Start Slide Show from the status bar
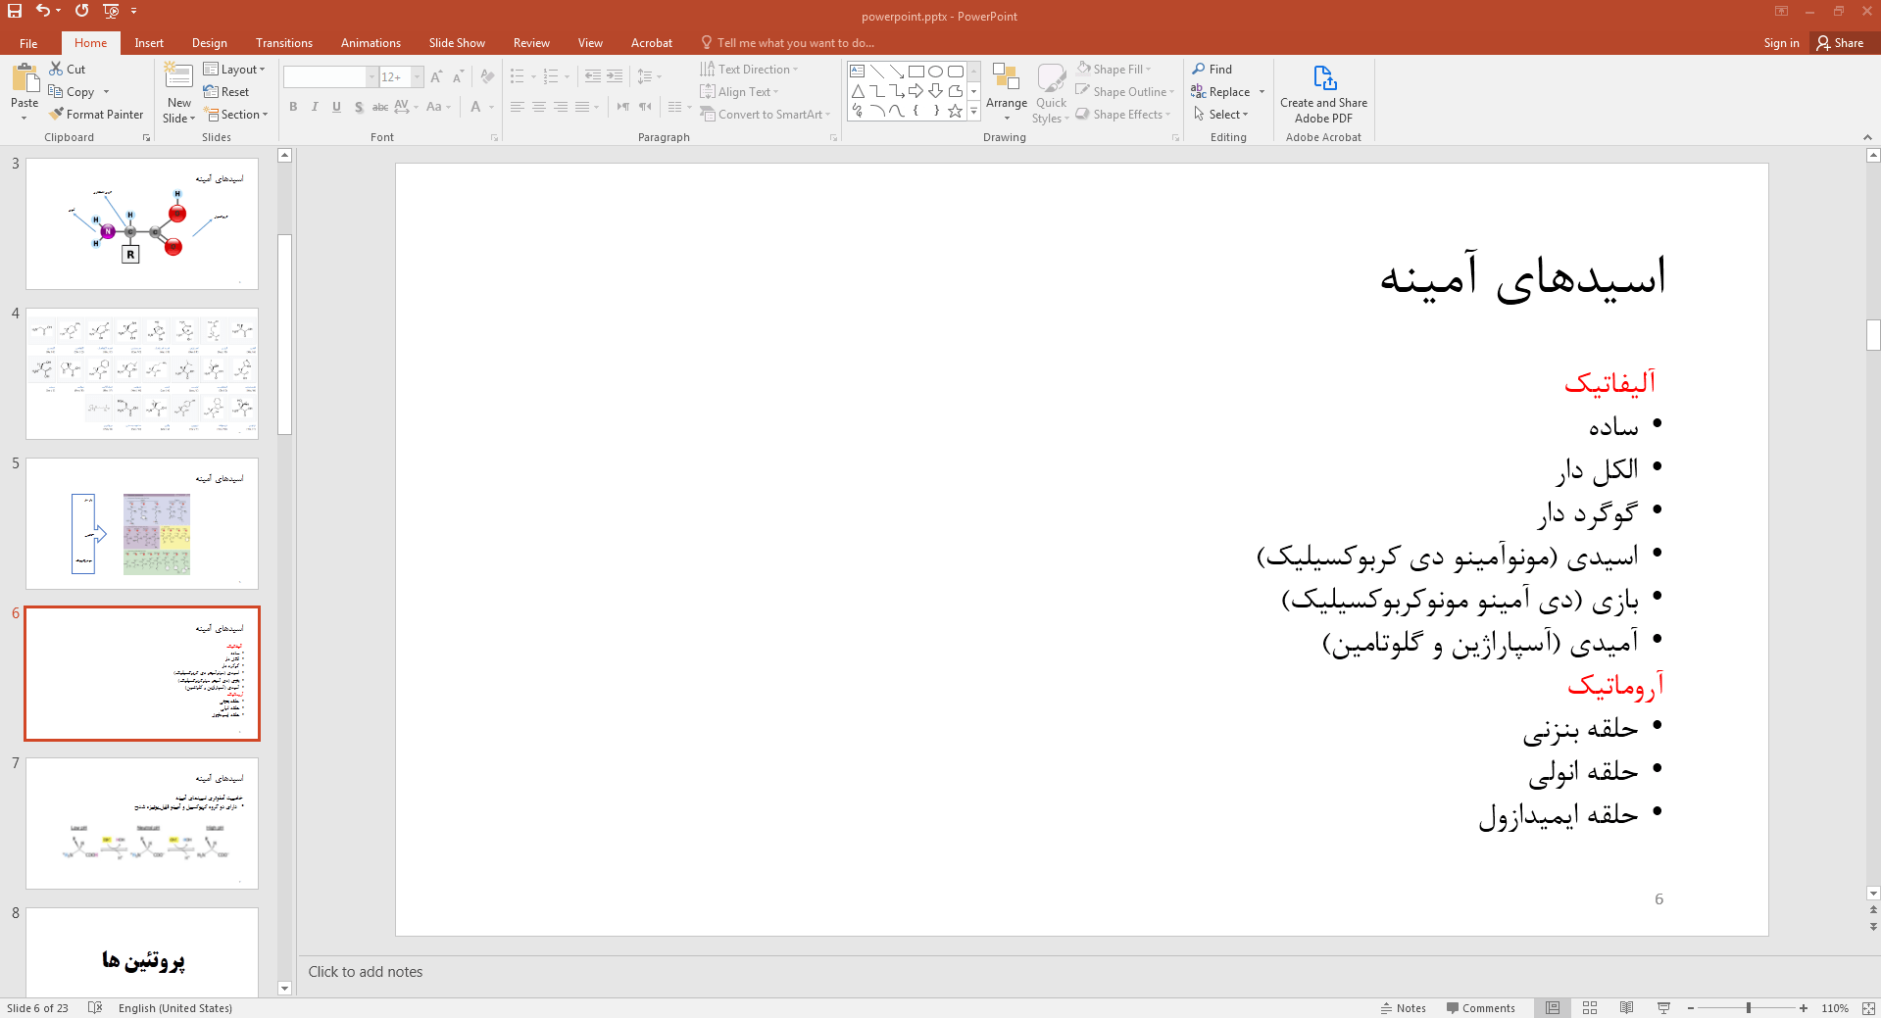1881x1018 pixels. pos(1663,1008)
